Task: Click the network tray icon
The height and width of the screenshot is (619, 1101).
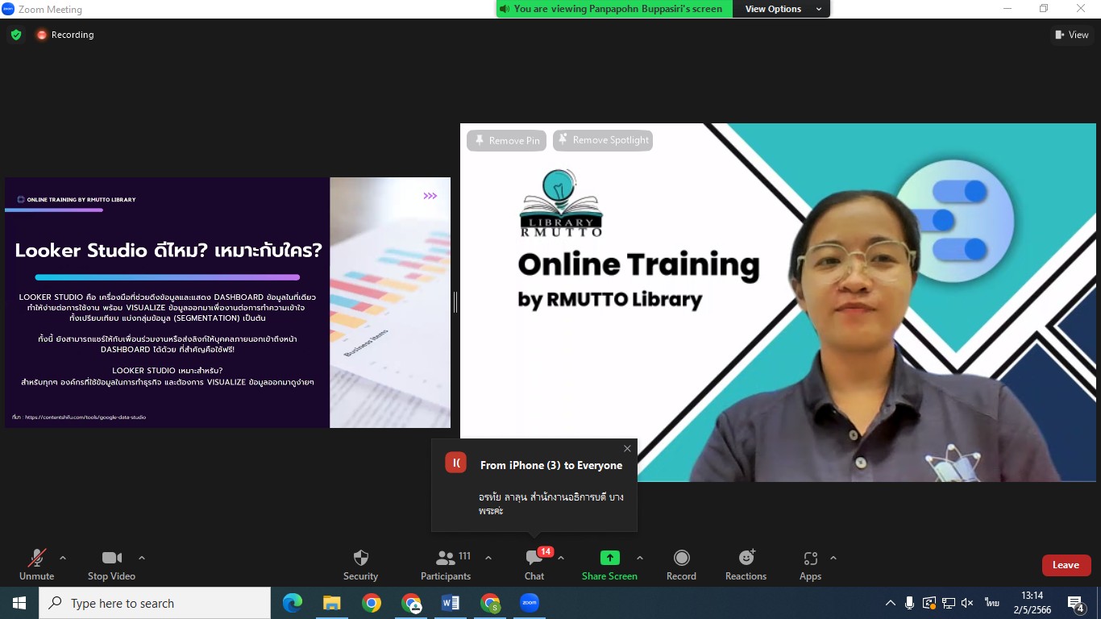Action: [948, 603]
